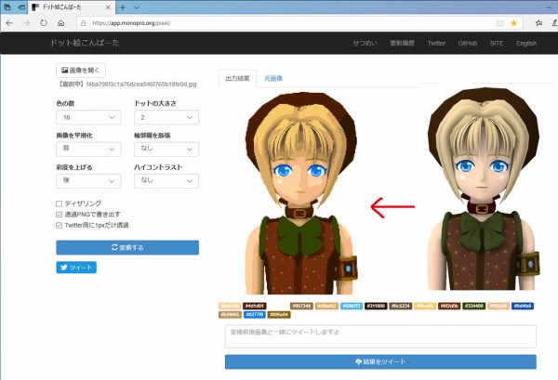
Task: Click the tweet message text field
Action: pos(380,335)
